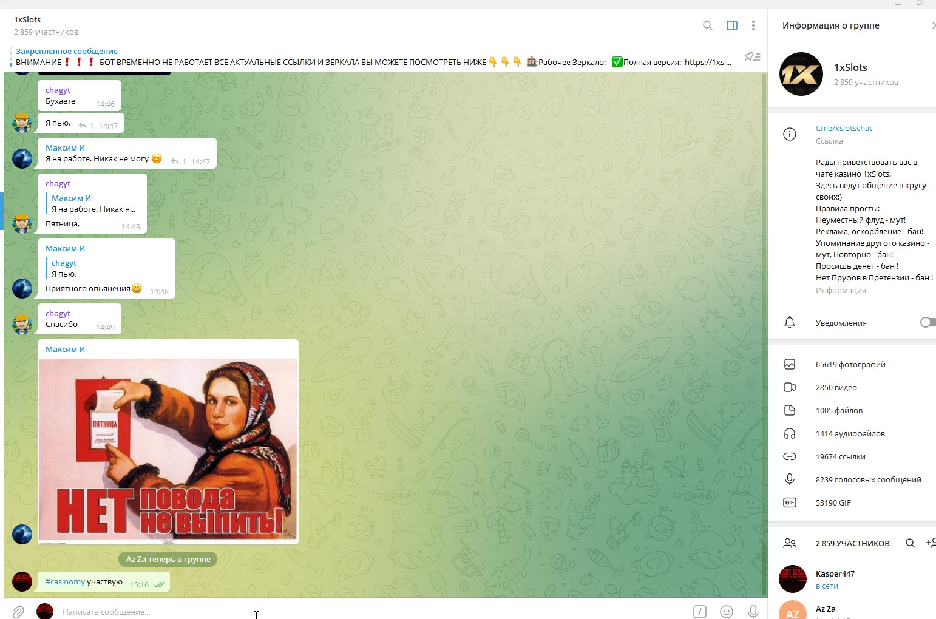Click the reply counter on 'Я на работе. Никак не могу'

point(178,161)
